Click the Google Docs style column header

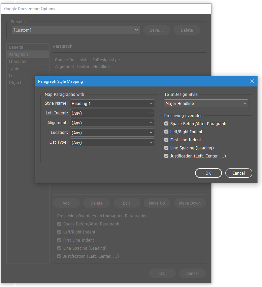pyautogui.click(x=72, y=60)
